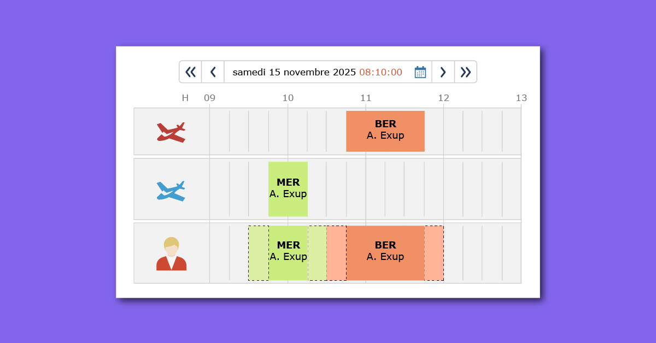The image size is (656, 343).
Task: Open the calendar date picker icon
Action: (x=420, y=72)
